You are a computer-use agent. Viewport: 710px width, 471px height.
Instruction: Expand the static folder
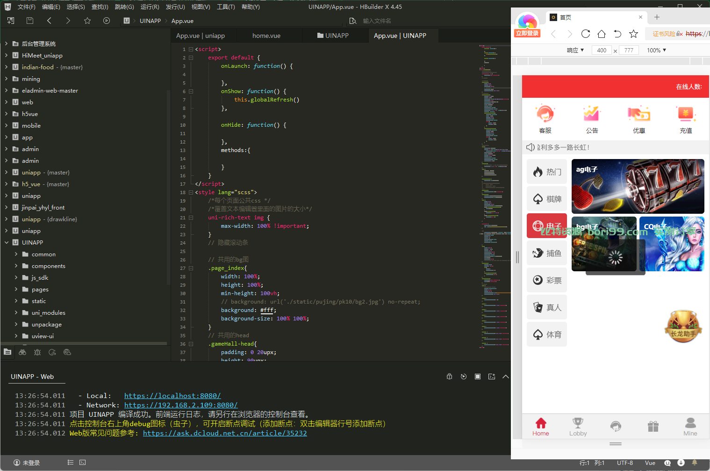pos(16,301)
